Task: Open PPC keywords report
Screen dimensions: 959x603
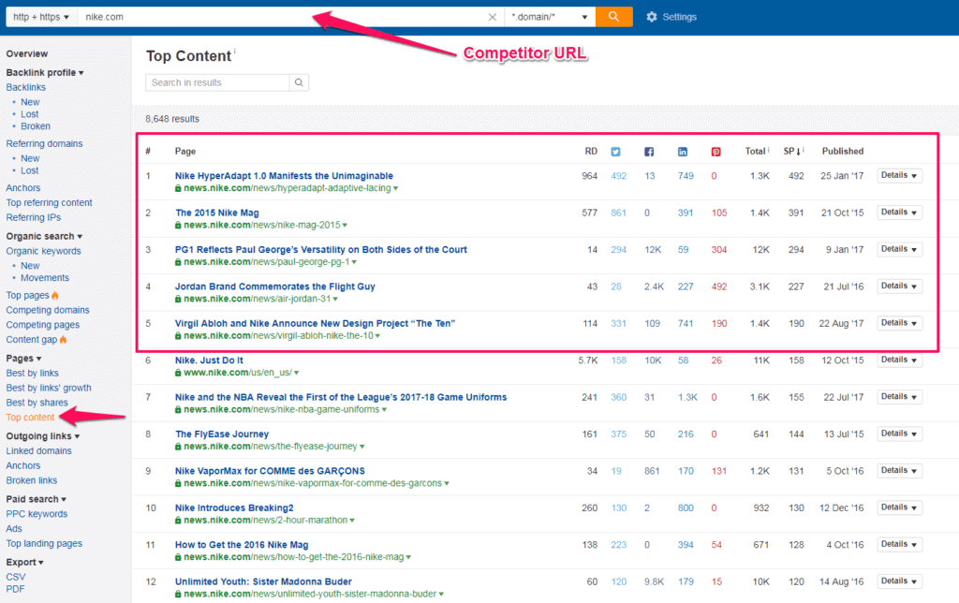Action: click(x=37, y=514)
